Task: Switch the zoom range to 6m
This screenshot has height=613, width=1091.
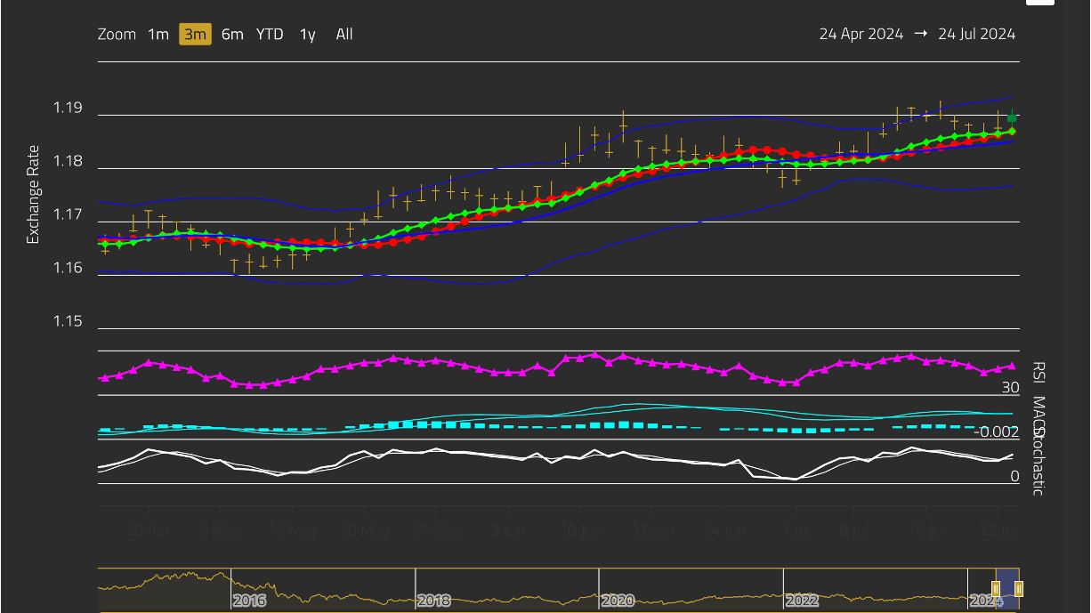Action: click(x=232, y=35)
